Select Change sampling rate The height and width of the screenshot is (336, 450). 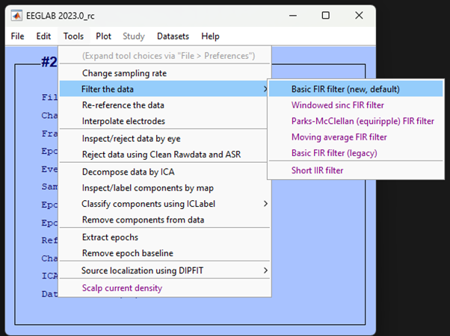point(124,73)
